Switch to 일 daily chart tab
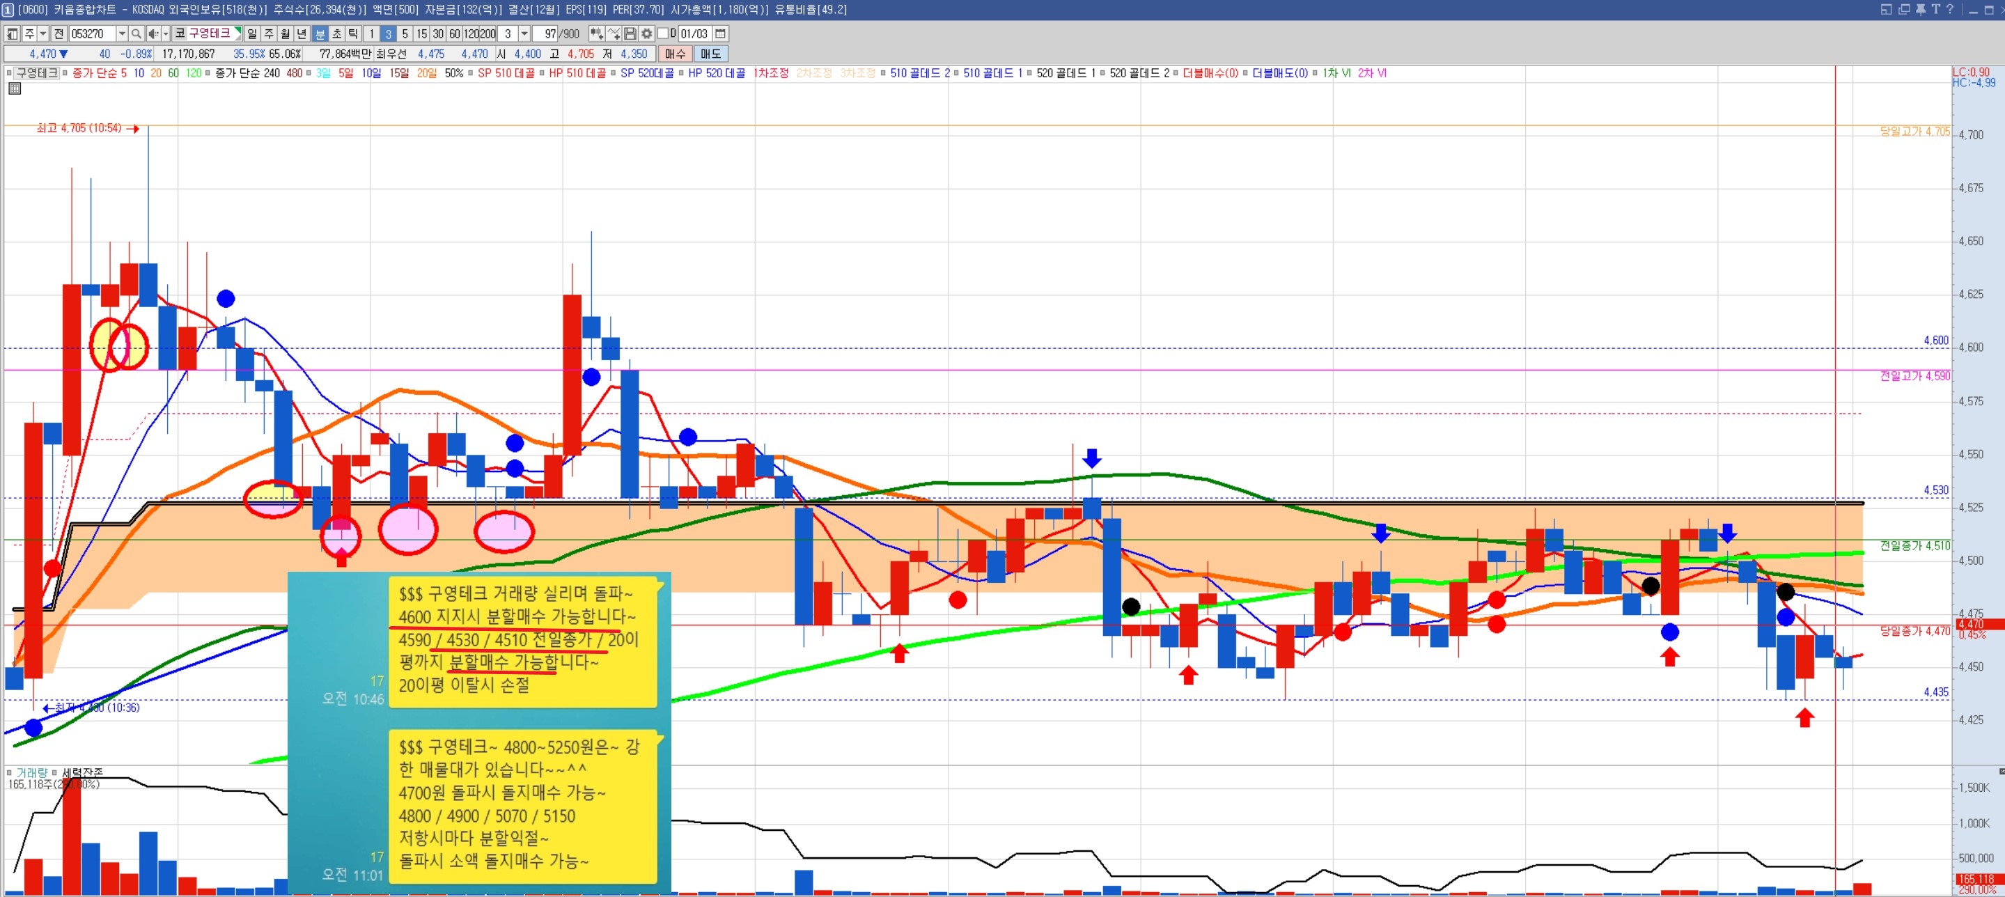Screen dimensions: 2005x897 [x=252, y=33]
